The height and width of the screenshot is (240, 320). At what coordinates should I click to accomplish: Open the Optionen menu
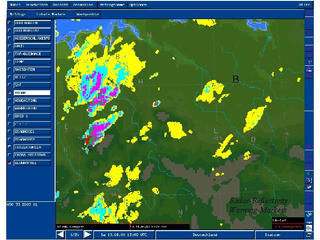point(138,5)
